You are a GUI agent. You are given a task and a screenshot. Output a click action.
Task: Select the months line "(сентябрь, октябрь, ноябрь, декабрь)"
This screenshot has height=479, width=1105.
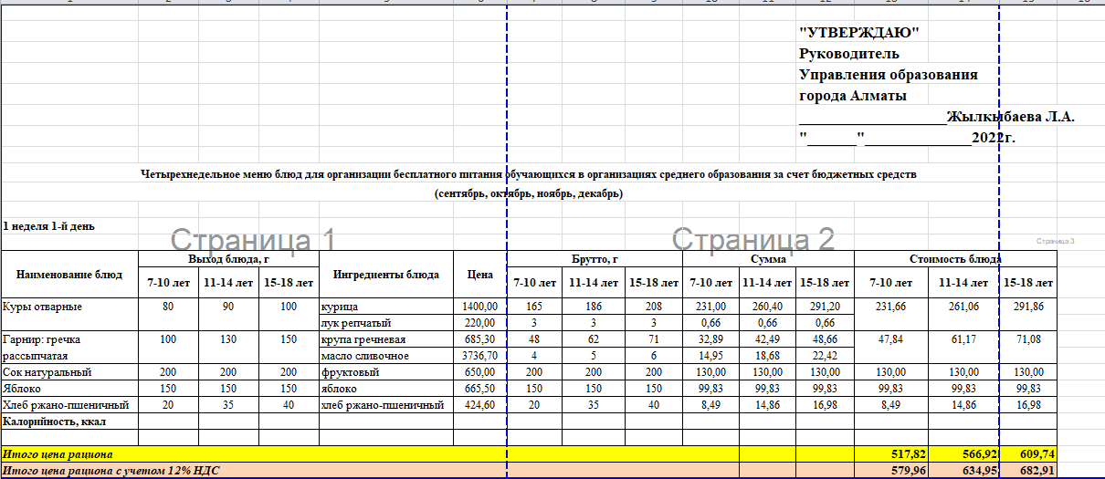click(x=528, y=194)
